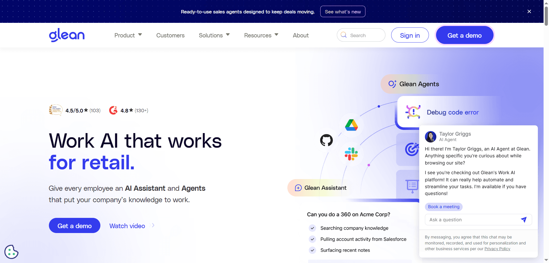
Task: Open cookie preferences via the cookie icon
Action: point(11,252)
